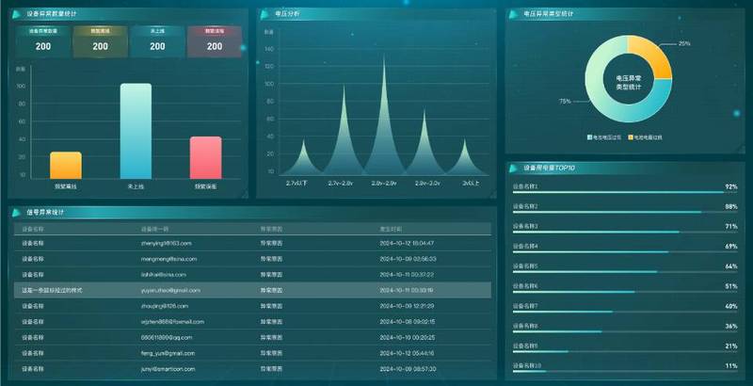This screenshot has height=386, width=753.
Task: Click the 11% progress bar for device 10
Action: [625, 371]
